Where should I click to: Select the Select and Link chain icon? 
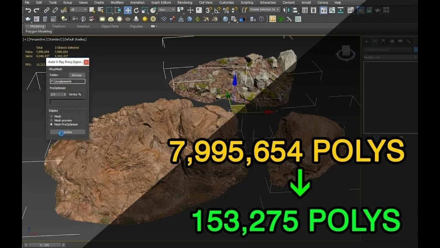point(47,10)
